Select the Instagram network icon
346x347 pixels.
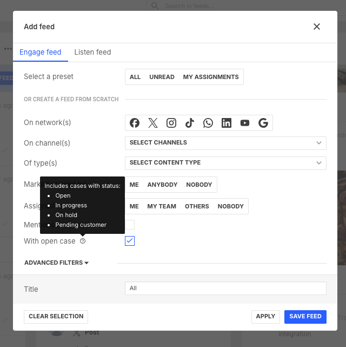pyautogui.click(x=171, y=123)
